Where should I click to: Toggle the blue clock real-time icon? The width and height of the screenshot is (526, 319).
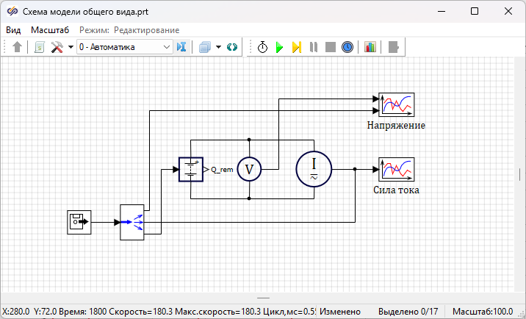click(347, 47)
